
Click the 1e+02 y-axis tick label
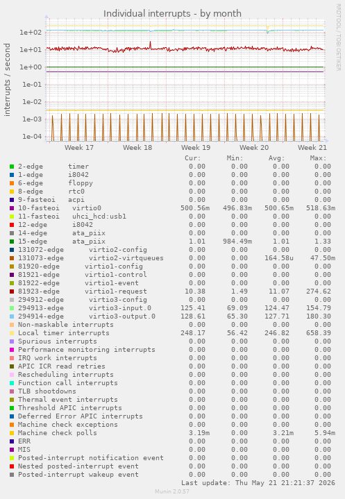click(x=31, y=33)
